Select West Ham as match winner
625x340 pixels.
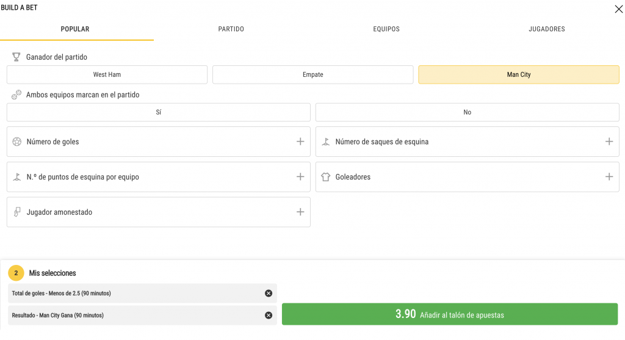click(107, 74)
